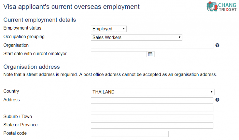Screen dimensions: 239x140
Task: Click the Start date with current employer label
Action: (35, 54)
